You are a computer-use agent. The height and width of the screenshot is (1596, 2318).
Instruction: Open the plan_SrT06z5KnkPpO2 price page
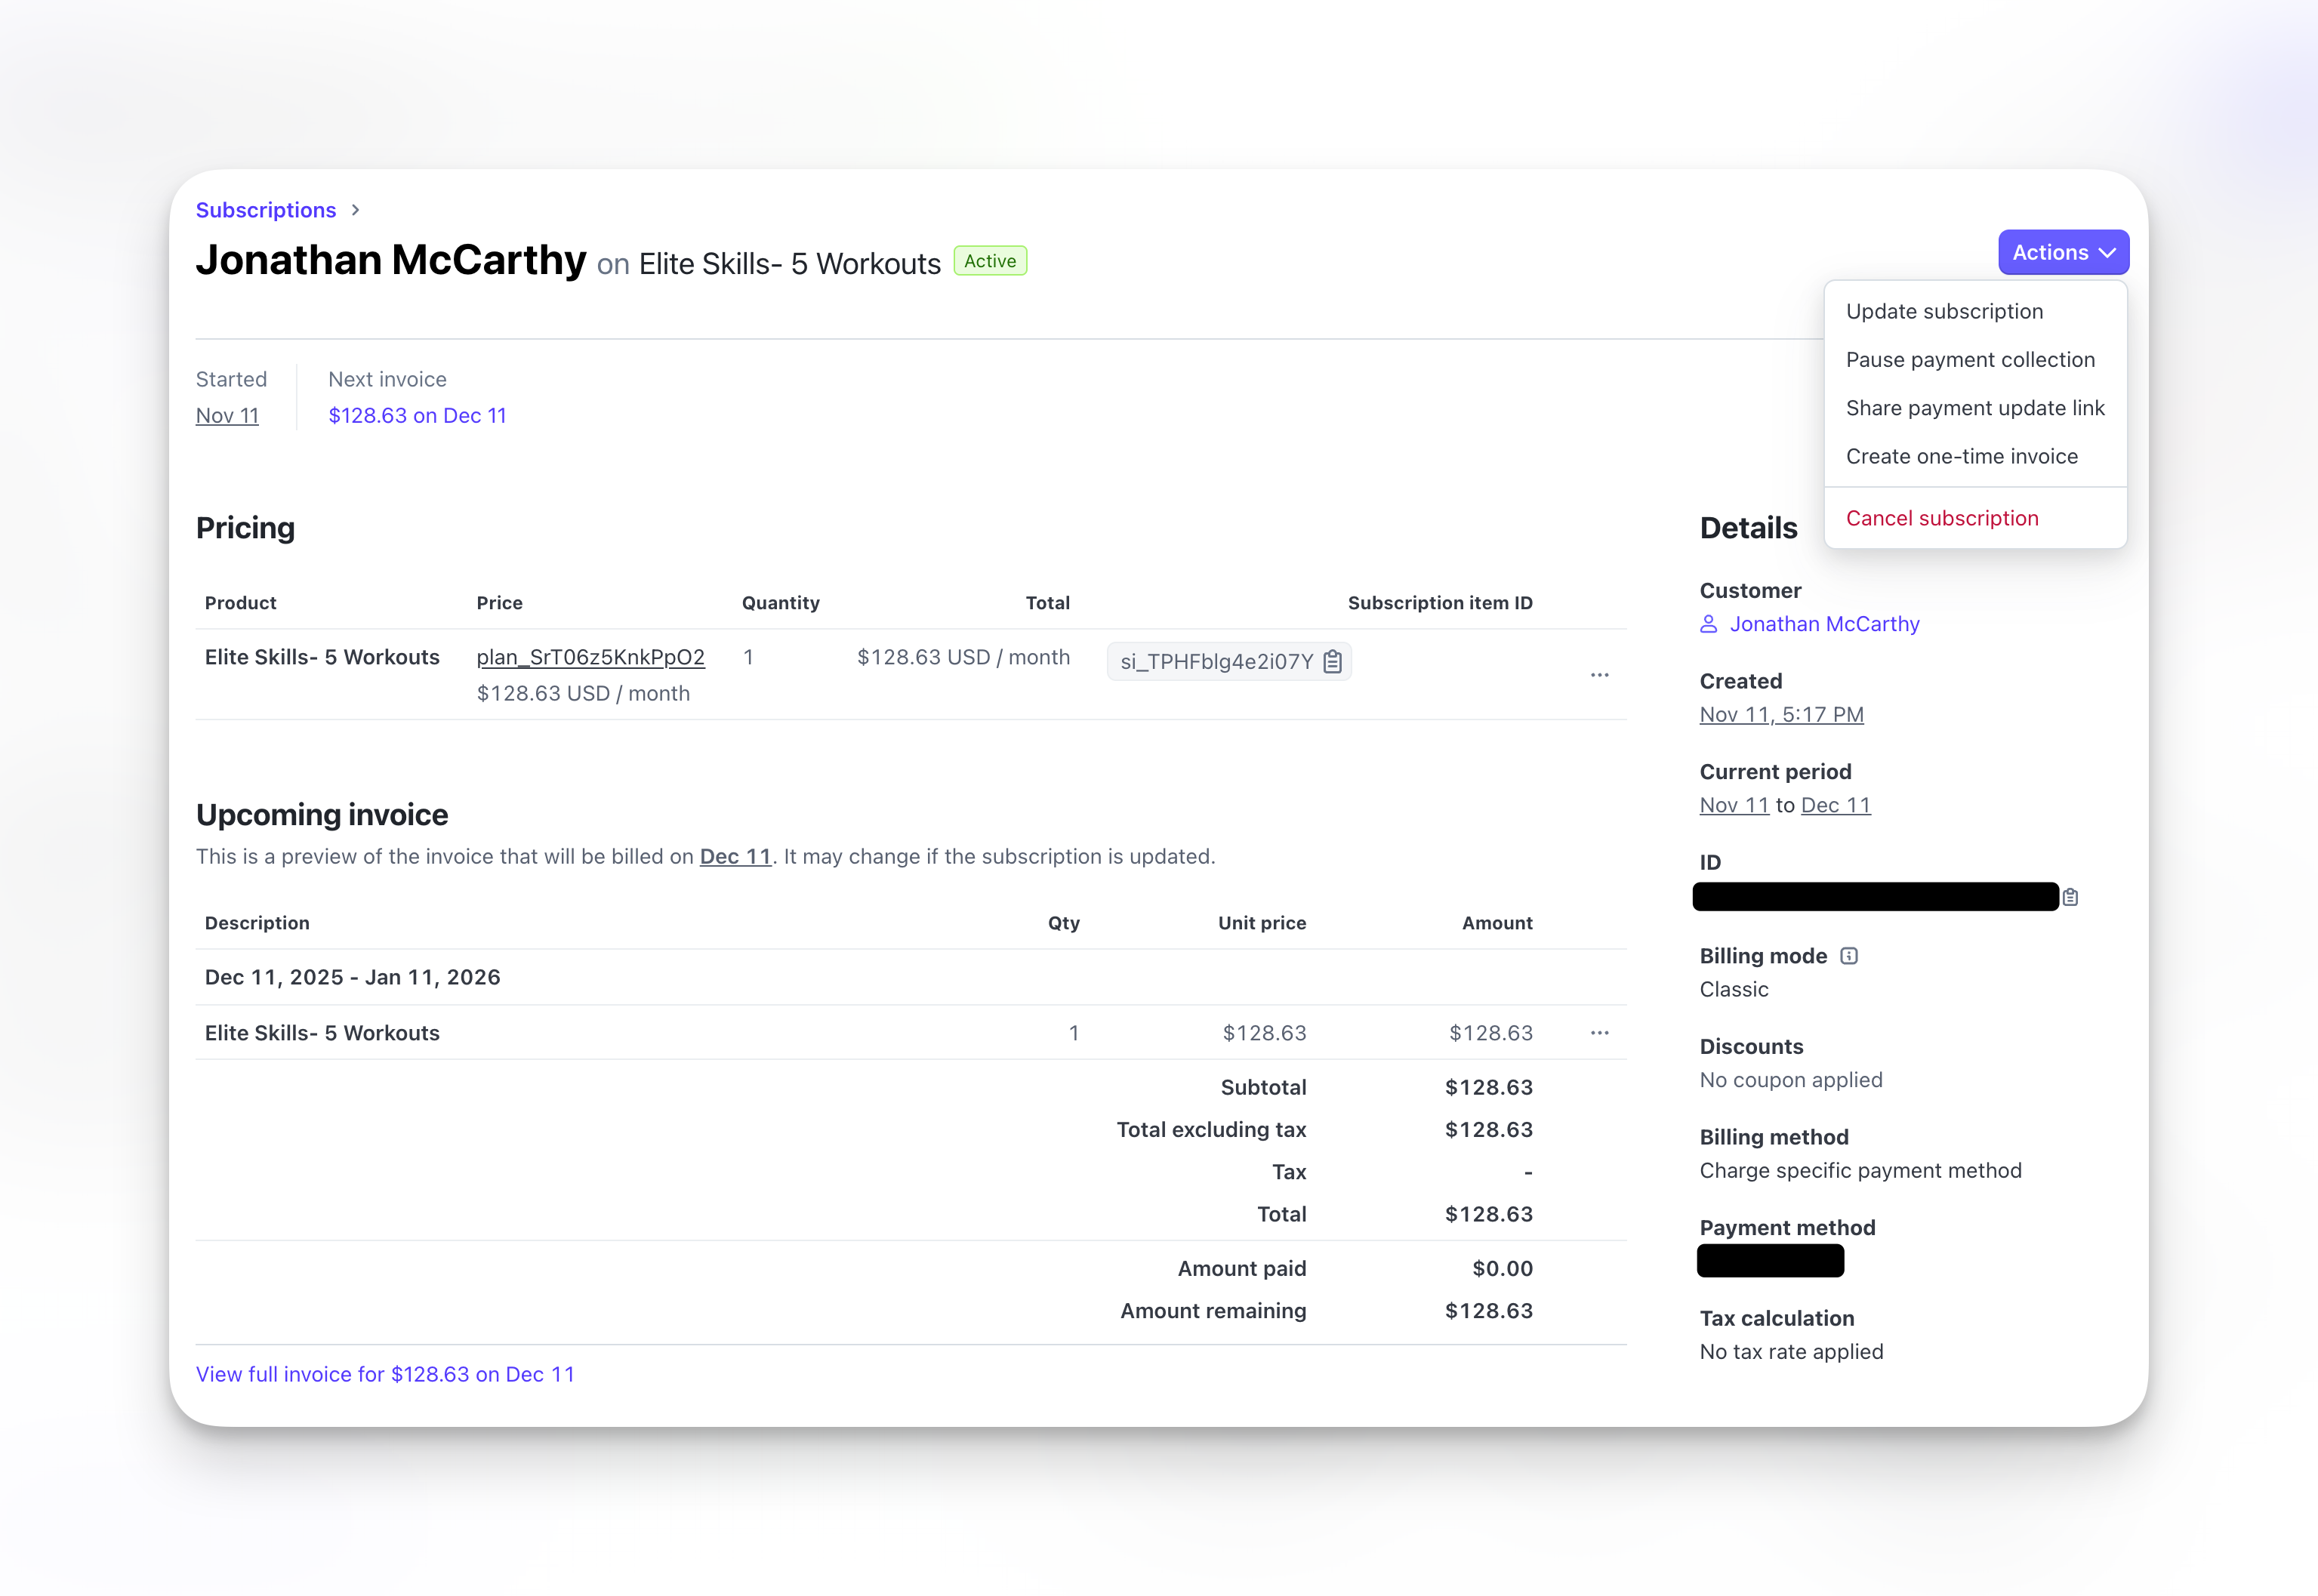point(590,657)
